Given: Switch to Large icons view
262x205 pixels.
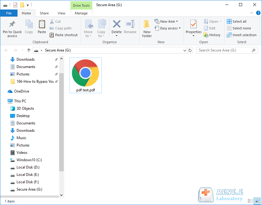Looking at the screenshot, I should [257, 201].
